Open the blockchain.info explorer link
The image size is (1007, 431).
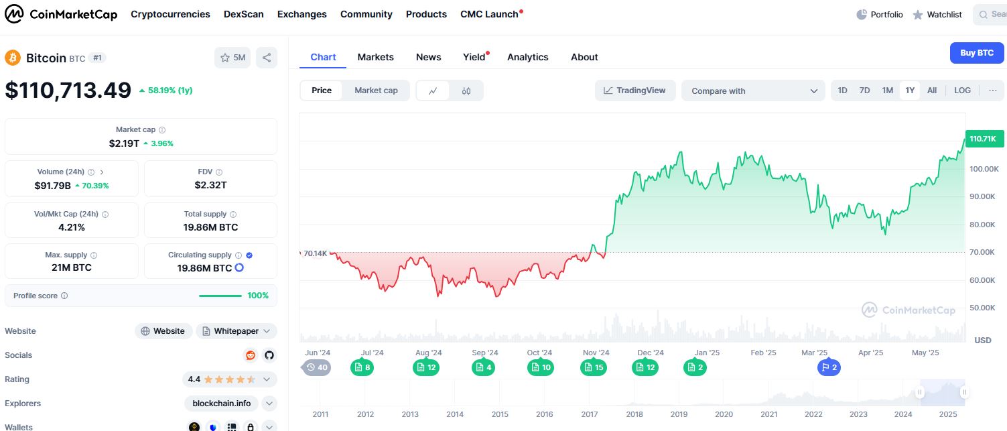[x=221, y=404]
